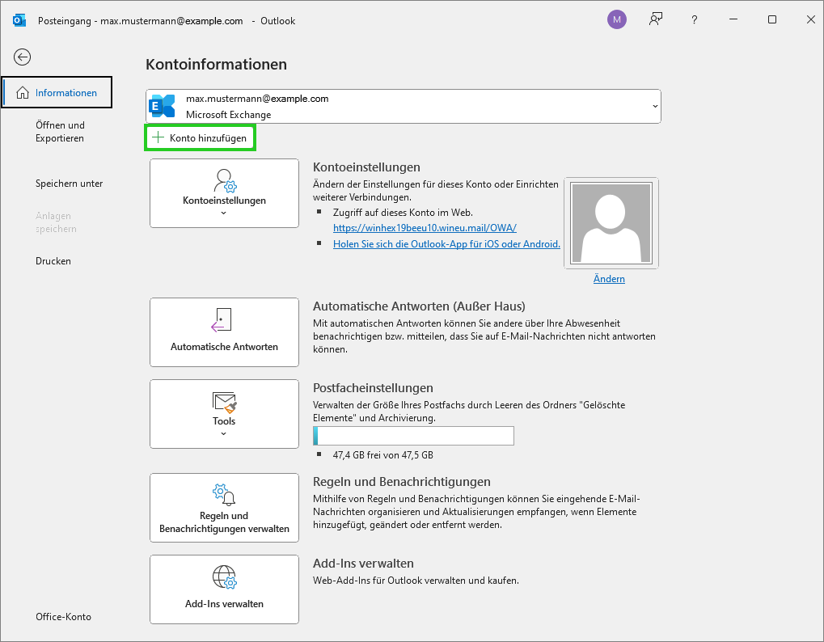Screen dimensions: 824x642
Task: Open the Öffnen und Exportieren section
Action: coord(60,131)
